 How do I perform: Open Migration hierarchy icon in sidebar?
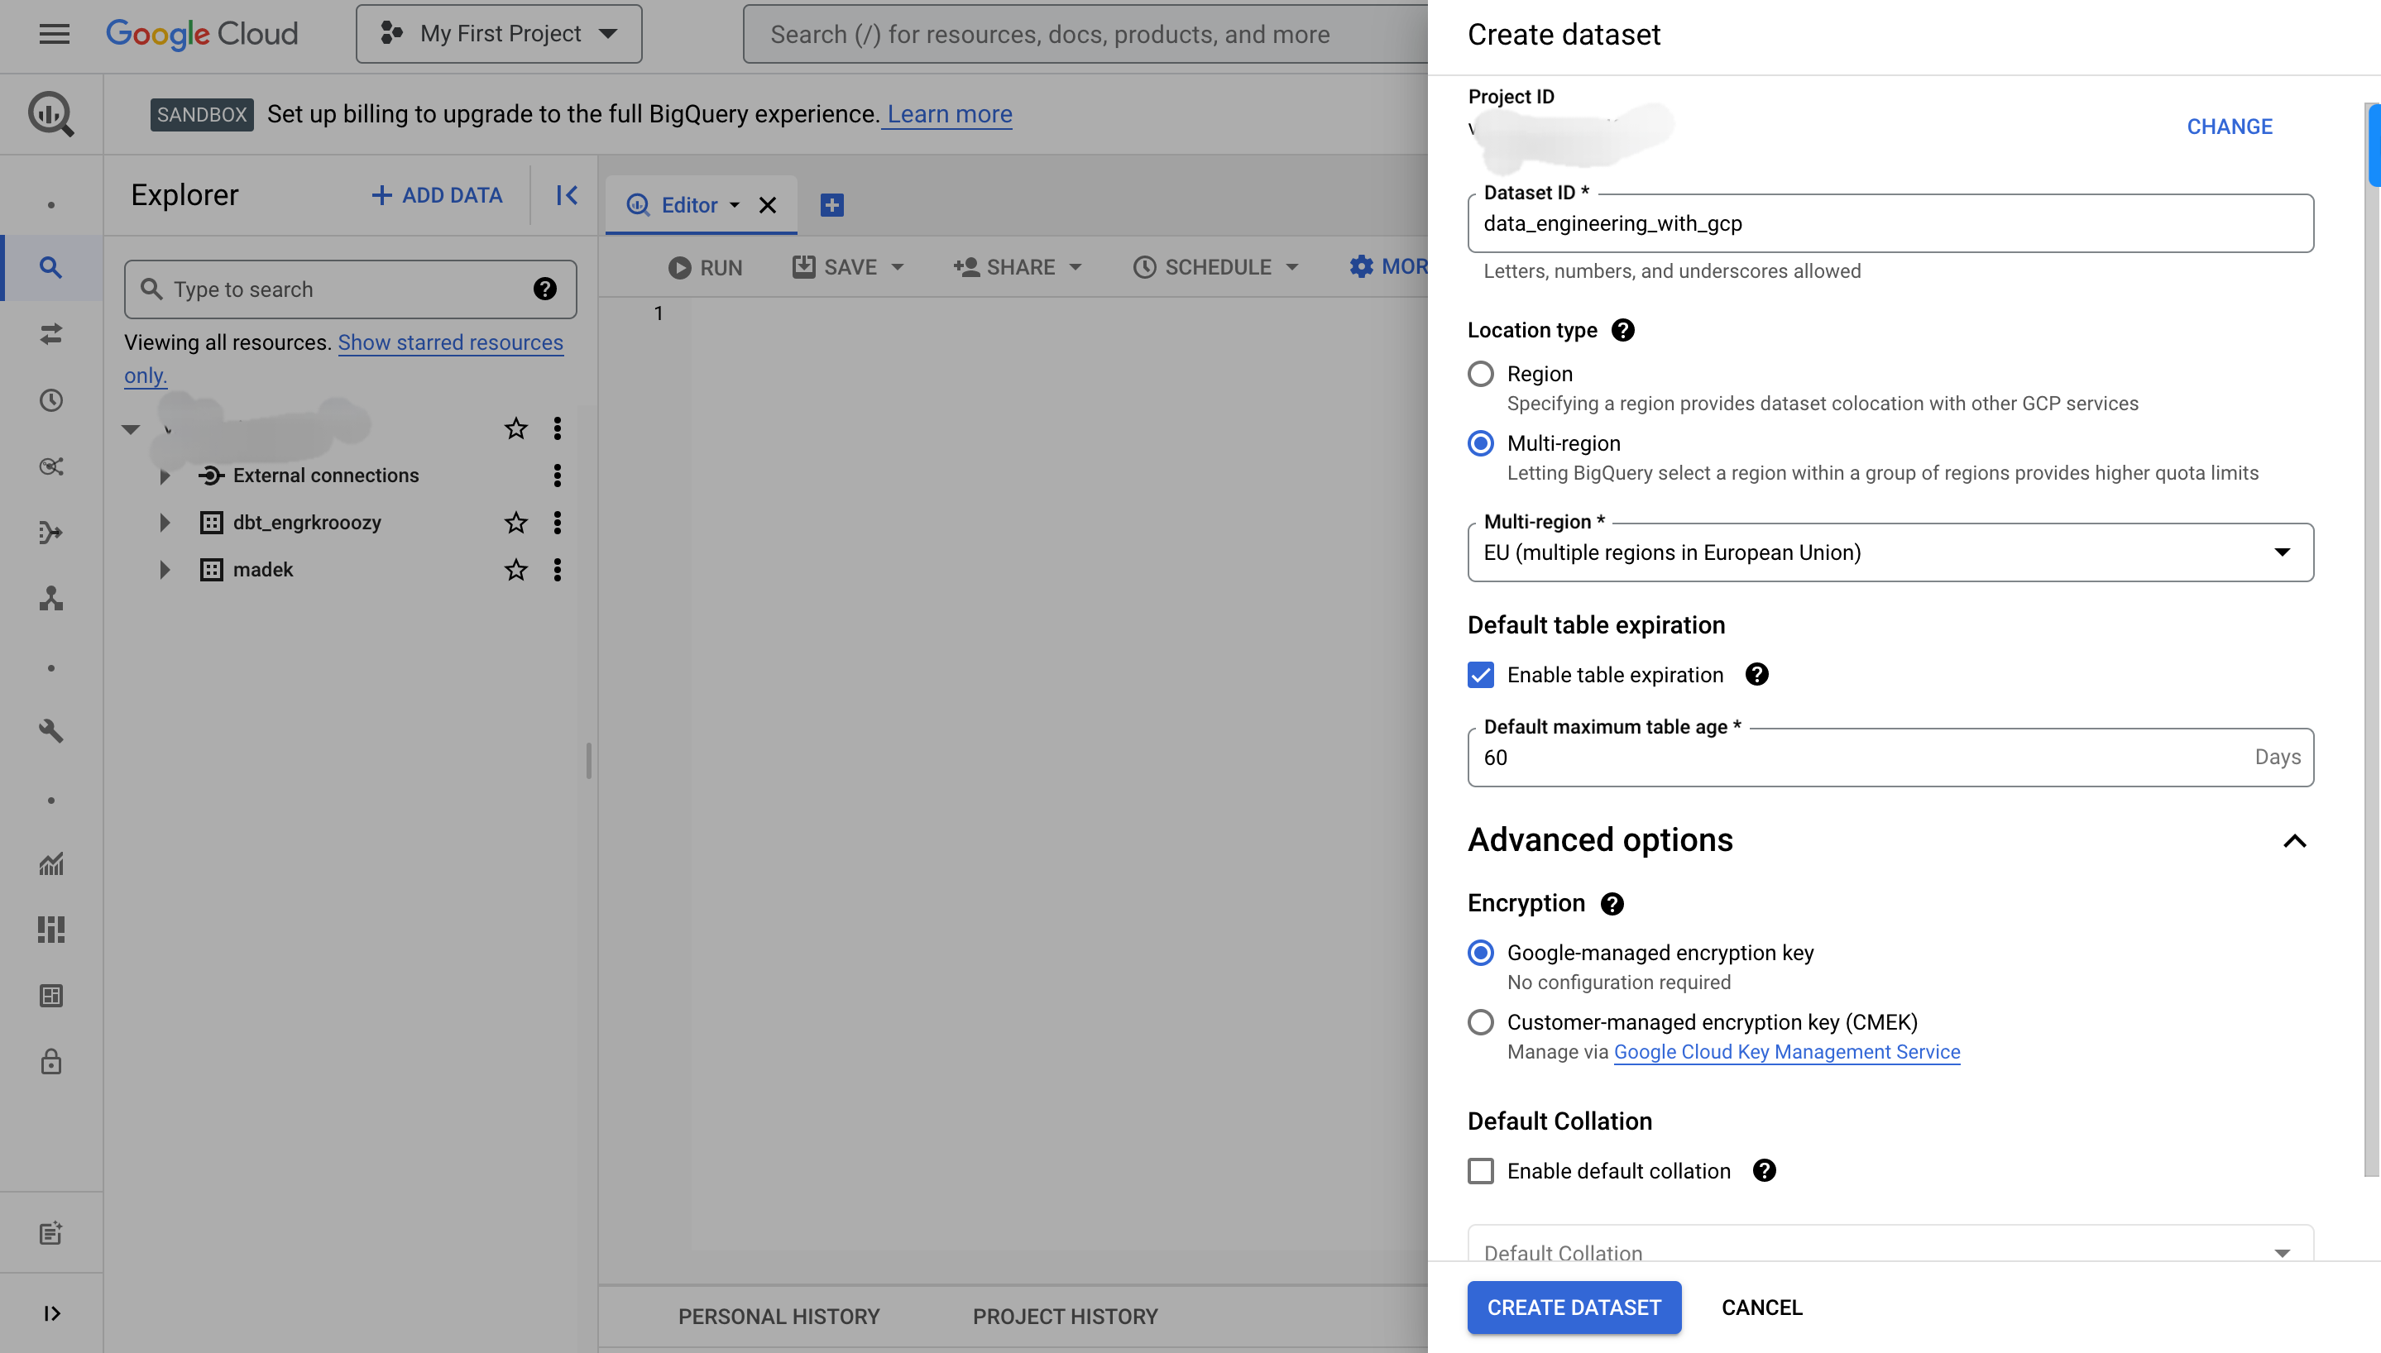coord(51,599)
